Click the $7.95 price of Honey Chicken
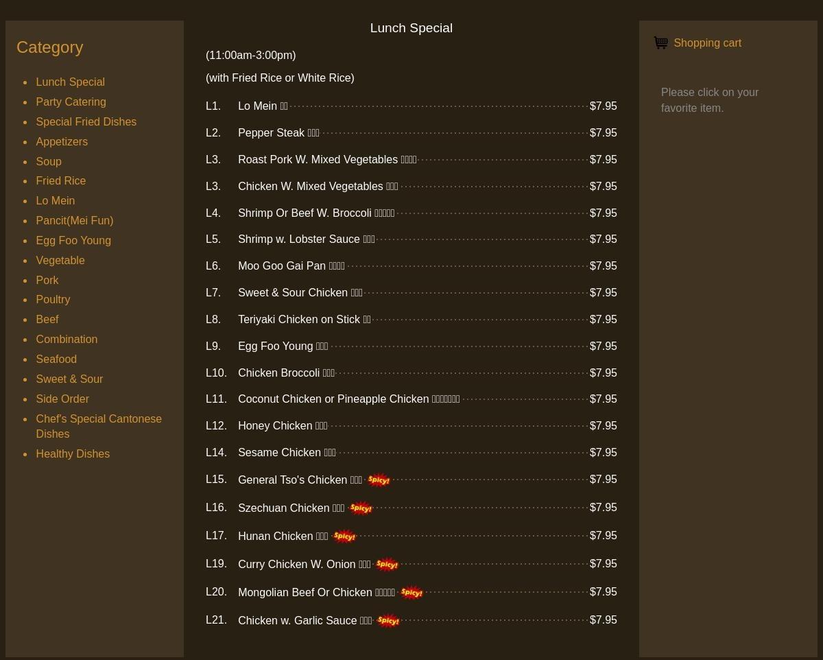This screenshot has width=823, height=660. point(603,426)
